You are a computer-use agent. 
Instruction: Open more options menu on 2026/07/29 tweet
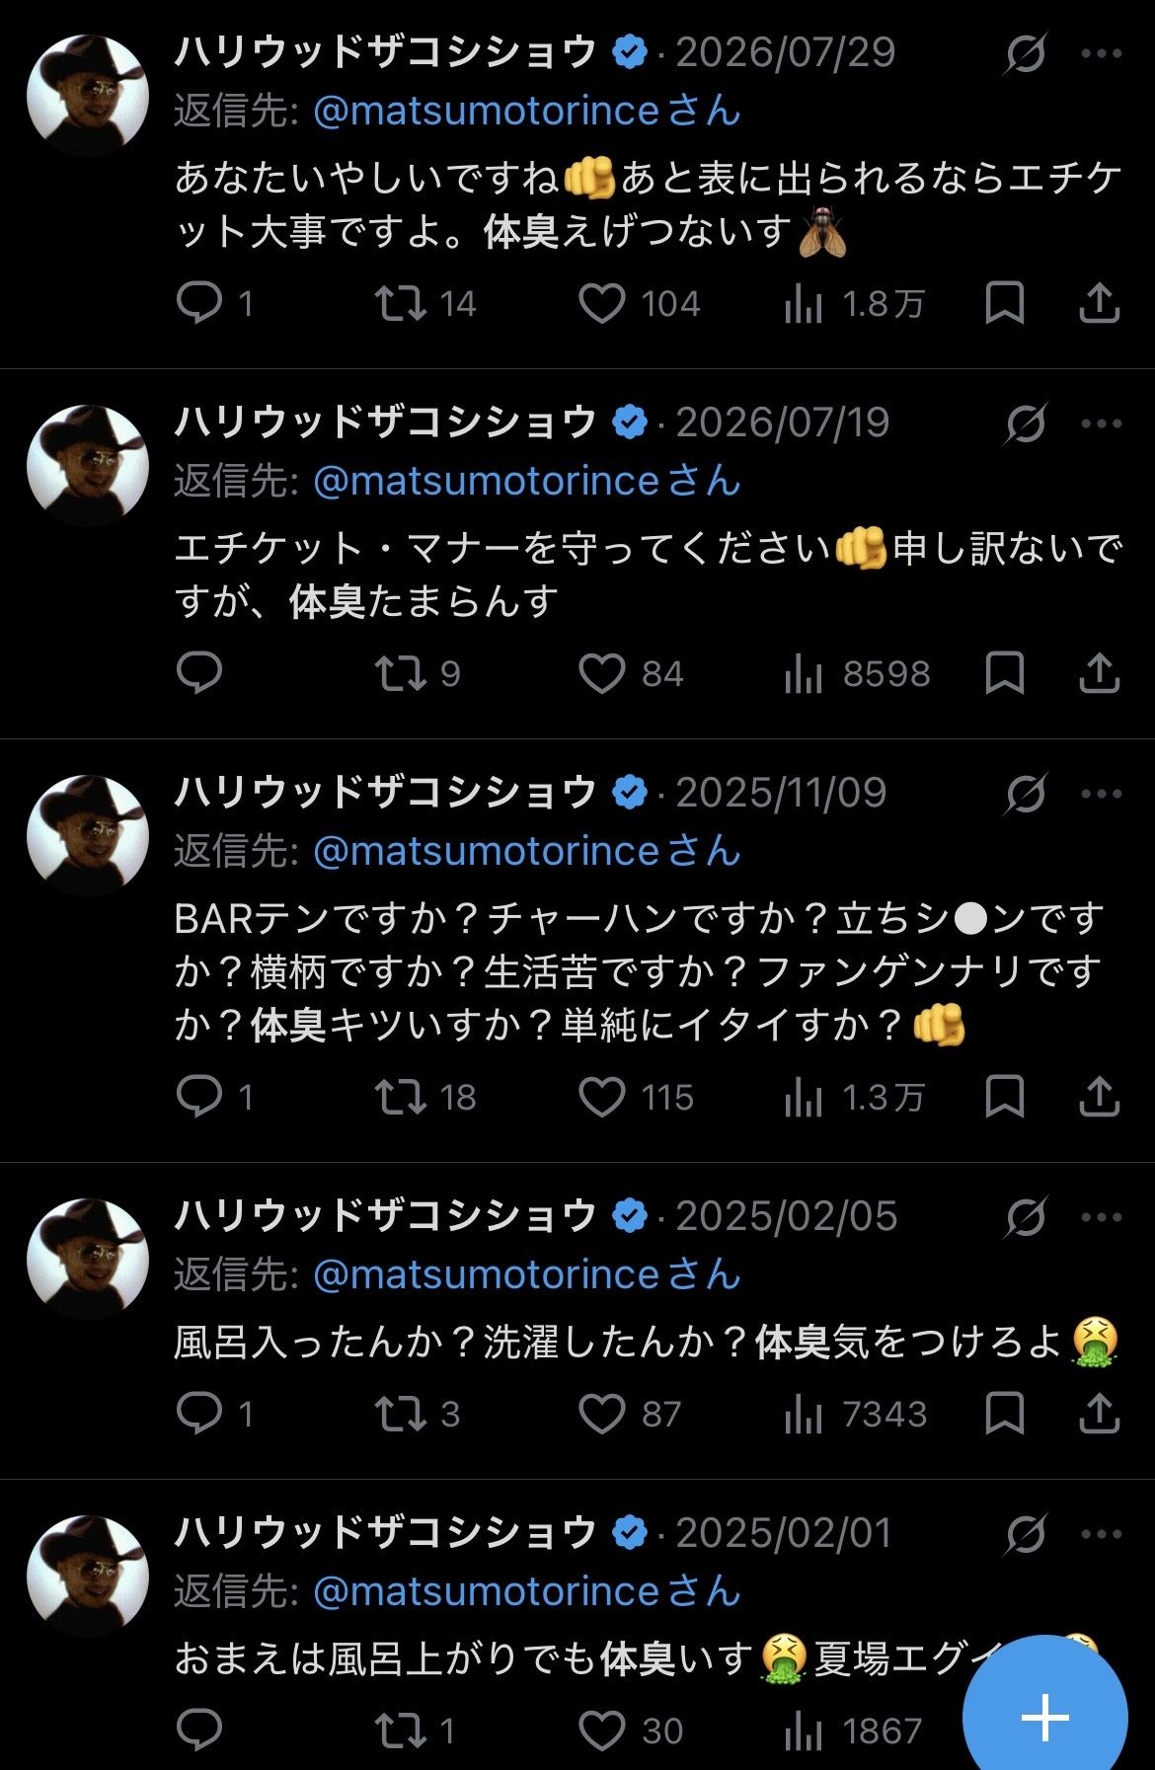click(x=1102, y=53)
